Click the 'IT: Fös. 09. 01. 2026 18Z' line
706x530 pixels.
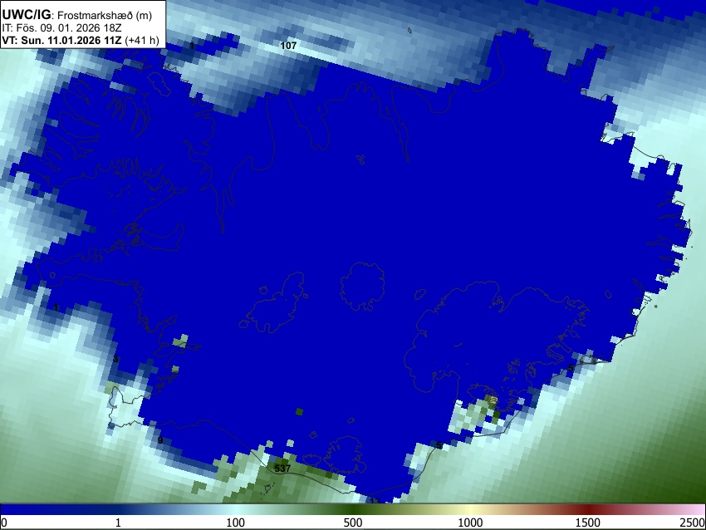(x=61, y=28)
